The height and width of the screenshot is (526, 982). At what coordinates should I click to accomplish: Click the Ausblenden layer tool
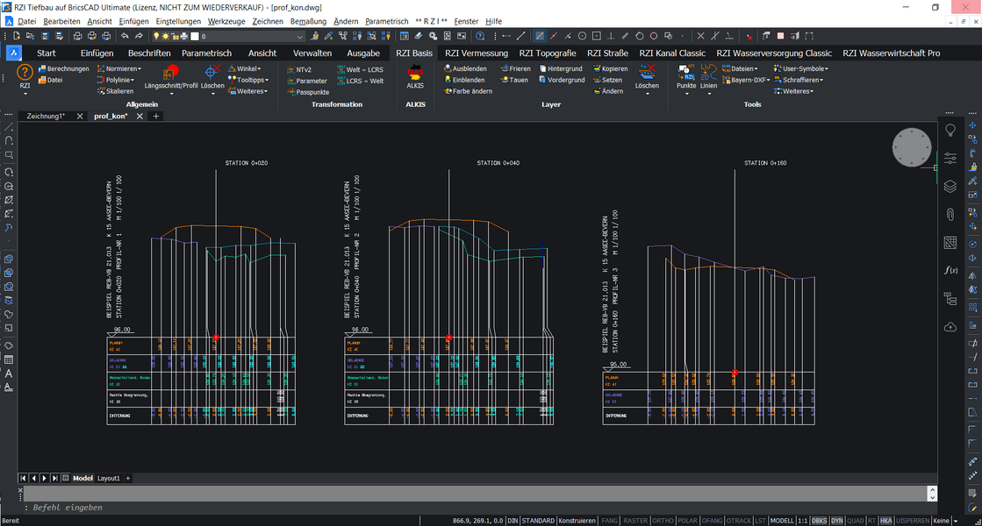465,68
